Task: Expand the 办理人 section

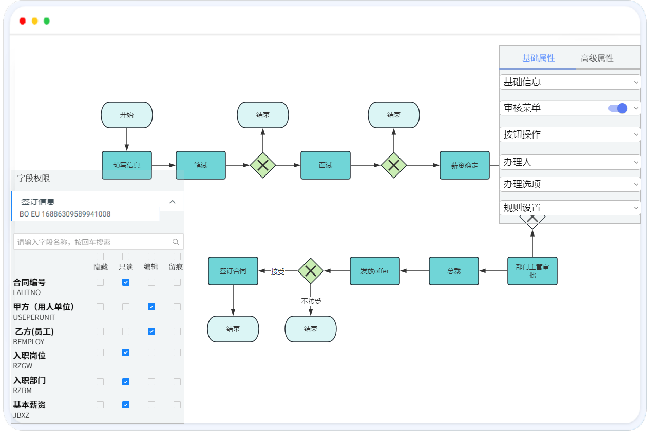Action: (x=570, y=162)
